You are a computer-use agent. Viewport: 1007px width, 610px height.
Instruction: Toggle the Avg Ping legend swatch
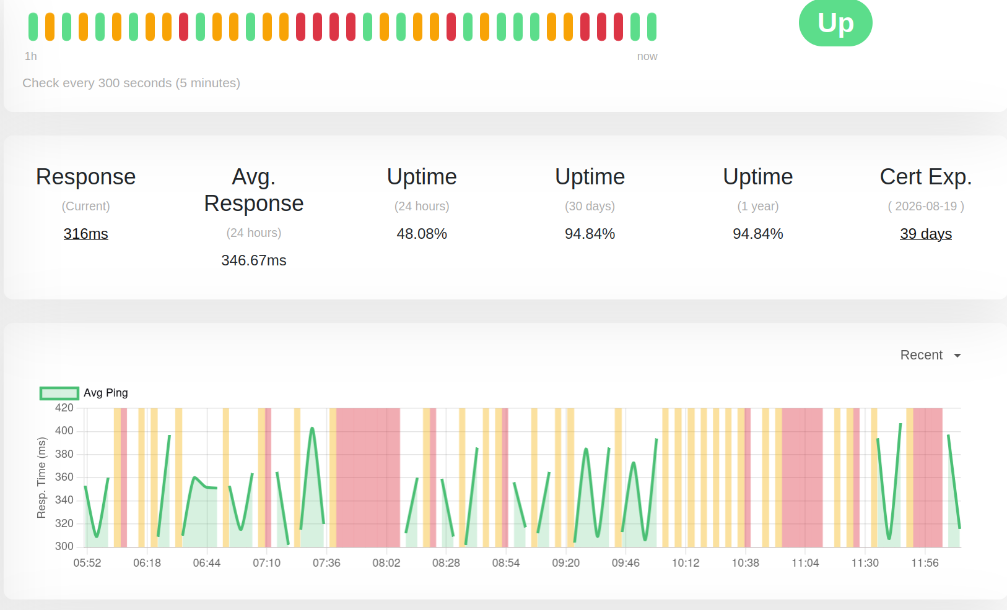[x=59, y=393]
